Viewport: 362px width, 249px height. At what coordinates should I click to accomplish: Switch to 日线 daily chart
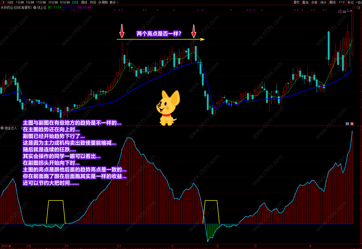[x=75, y=2]
